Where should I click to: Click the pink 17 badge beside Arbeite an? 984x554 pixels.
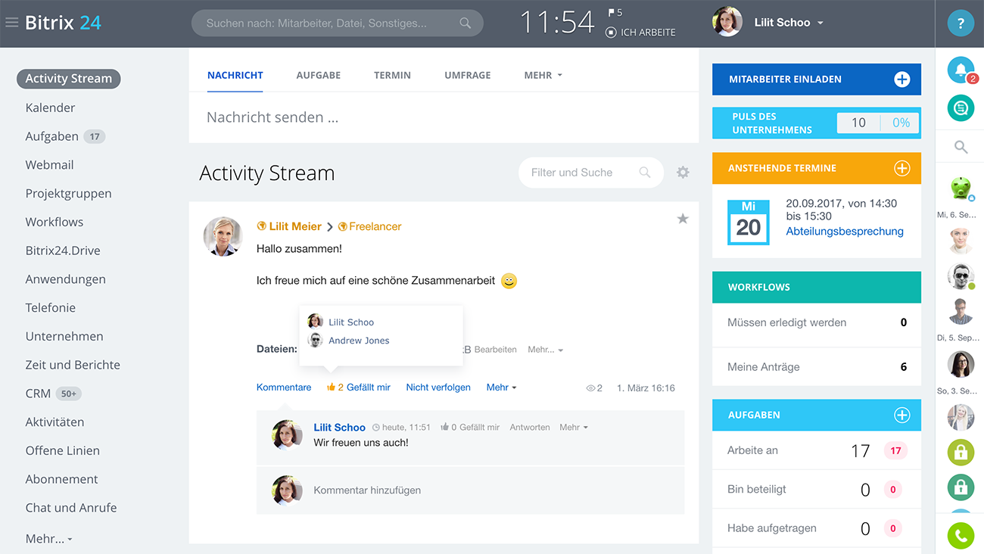pyautogui.click(x=895, y=451)
